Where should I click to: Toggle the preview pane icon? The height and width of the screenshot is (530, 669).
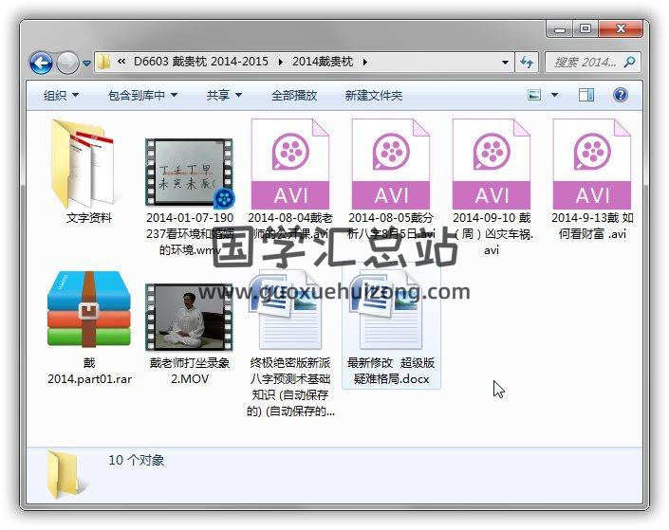(x=586, y=95)
